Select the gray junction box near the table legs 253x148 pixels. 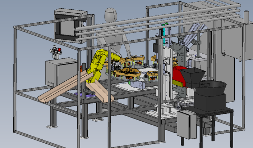click(x=187, y=124)
